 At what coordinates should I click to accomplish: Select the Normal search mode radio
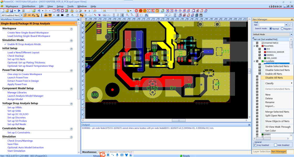coord(271,29)
